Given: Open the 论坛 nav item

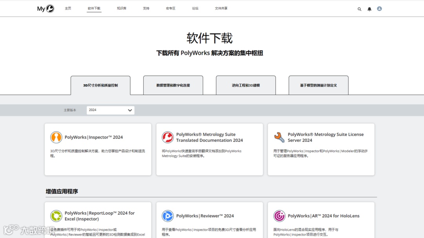Looking at the screenshot, I should point(195,8).
